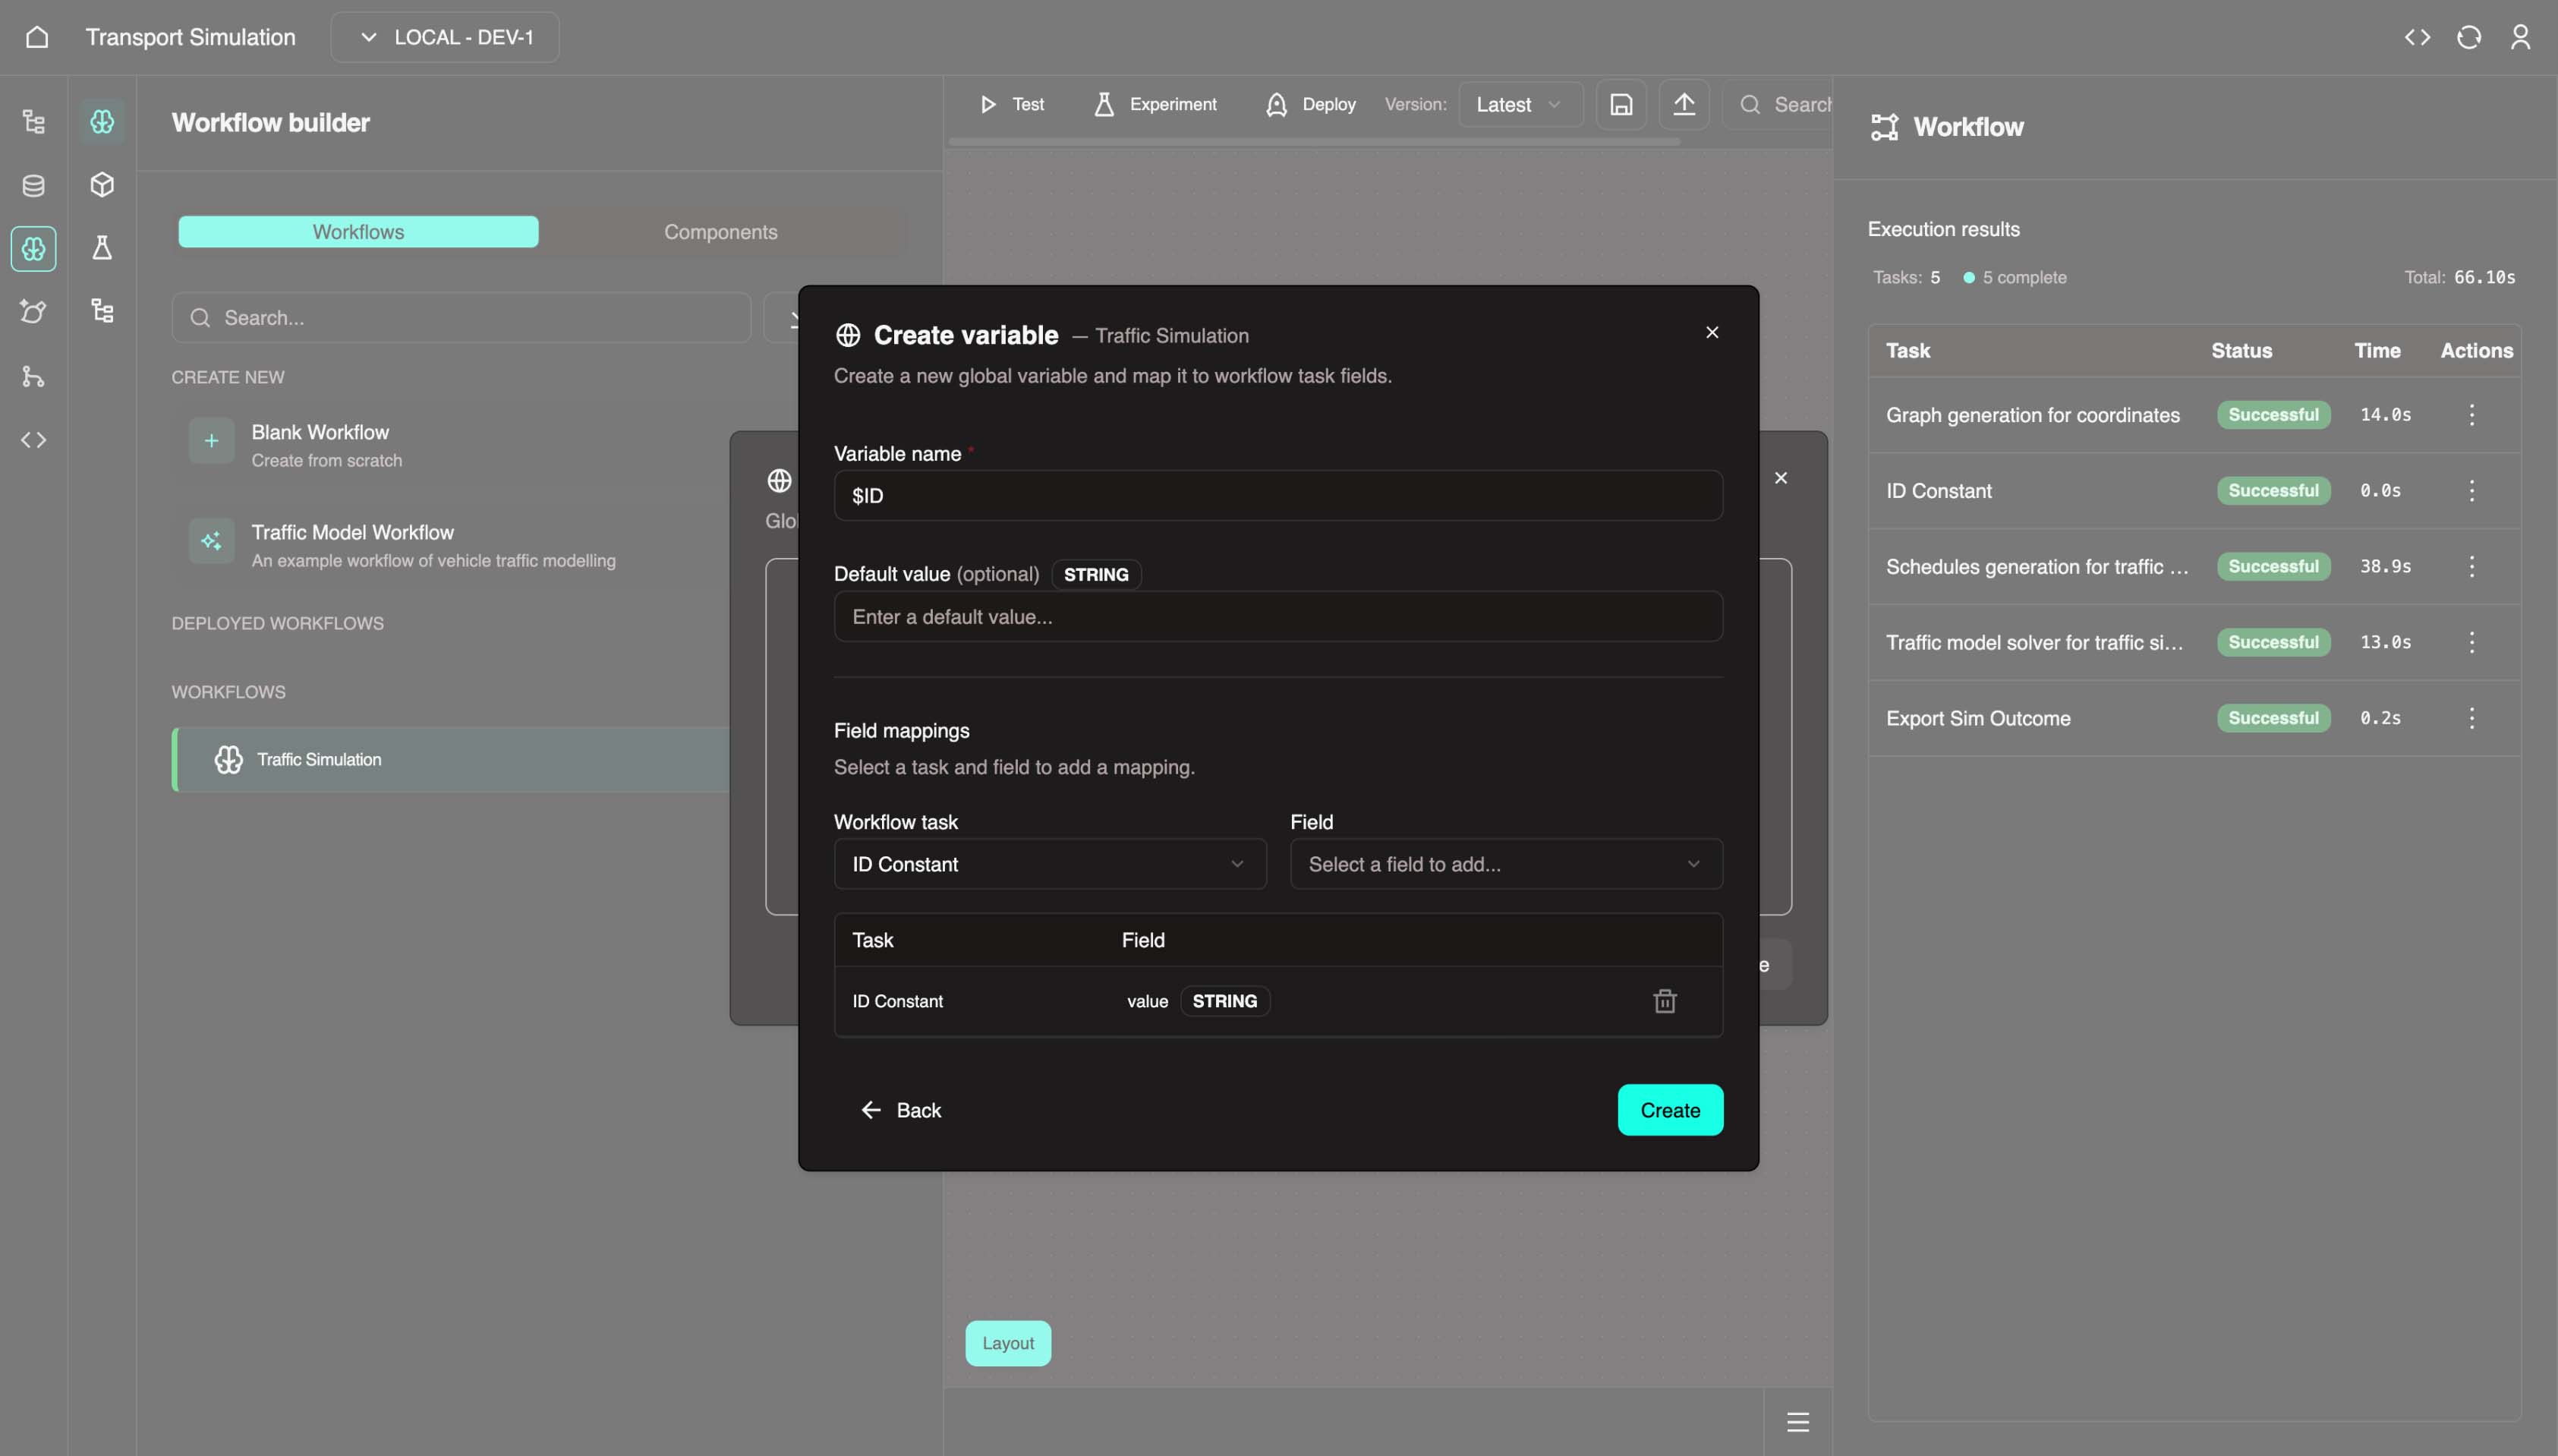Screen dimensions: 2558x1456
Task: Go to home via house icon
Action: (x=37, y=37)
